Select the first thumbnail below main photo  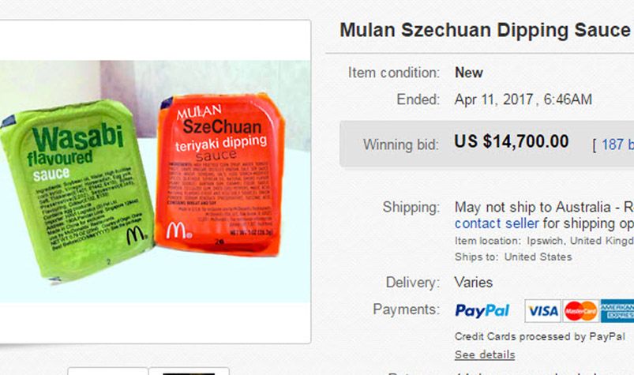point(108,371)
